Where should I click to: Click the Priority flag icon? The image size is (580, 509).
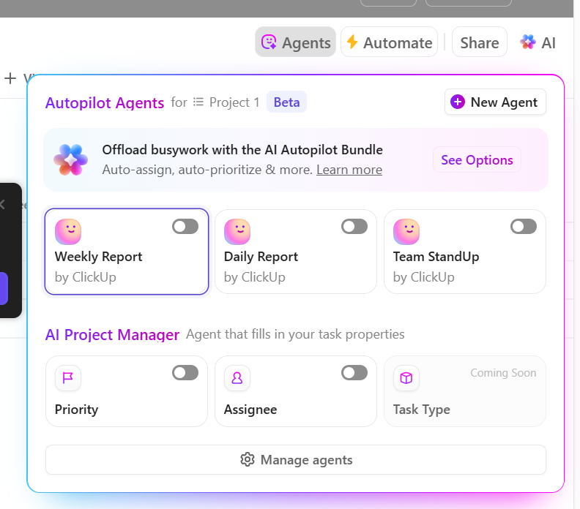(x=68, y=378)
